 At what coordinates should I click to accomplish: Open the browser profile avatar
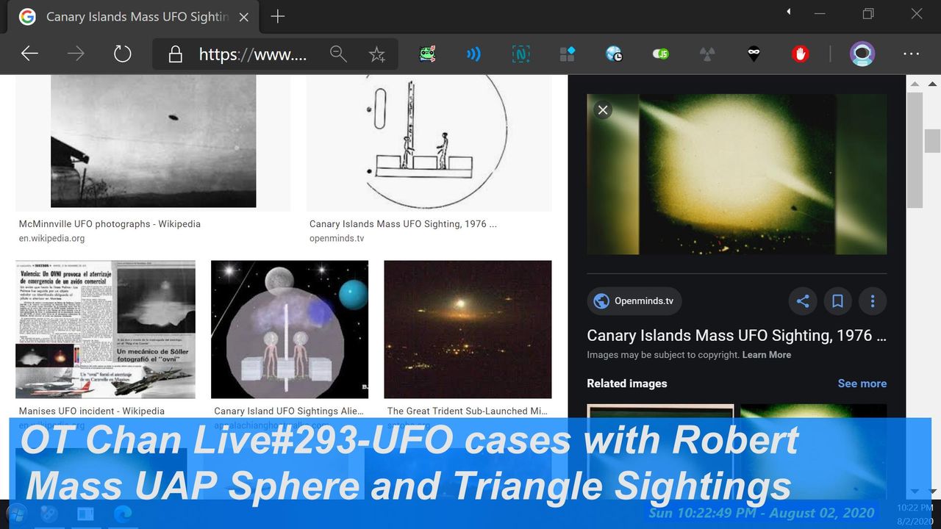pos(862,54)
